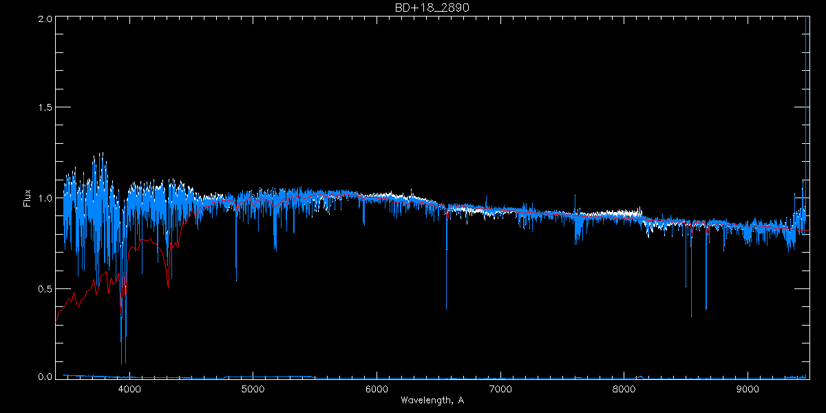Screen dimensions: 826x413
Task: Select the 1.5 y-axis tick label
Action: [45, 108]
